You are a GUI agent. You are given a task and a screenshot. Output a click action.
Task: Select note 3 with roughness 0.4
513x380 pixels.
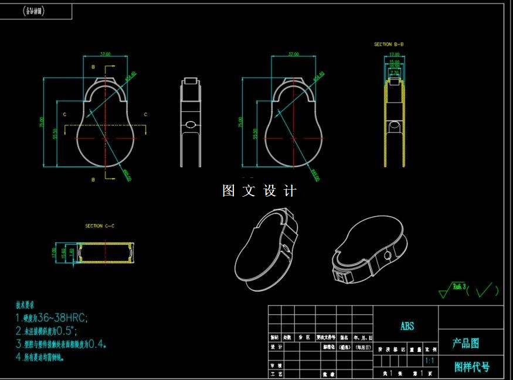pos(61,344)
